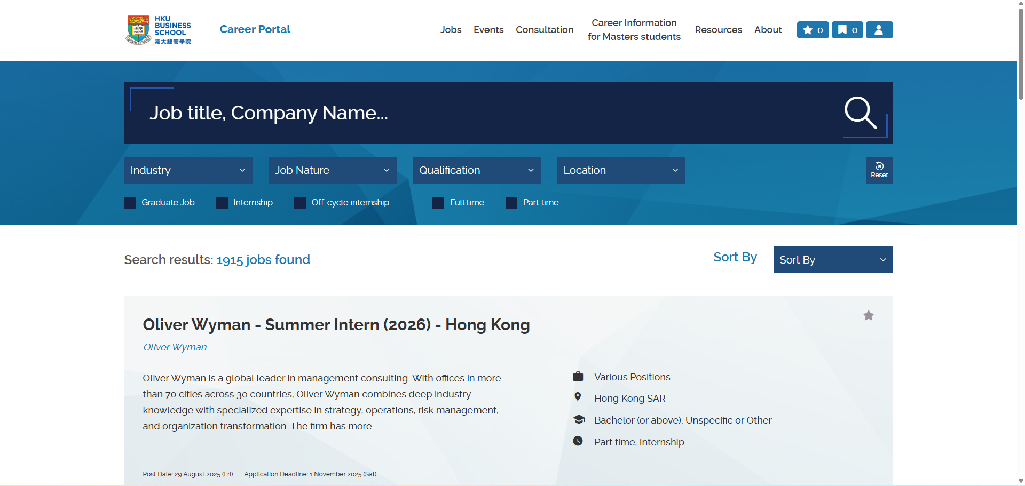Click the magnifying glass search icon

[860, 113]
